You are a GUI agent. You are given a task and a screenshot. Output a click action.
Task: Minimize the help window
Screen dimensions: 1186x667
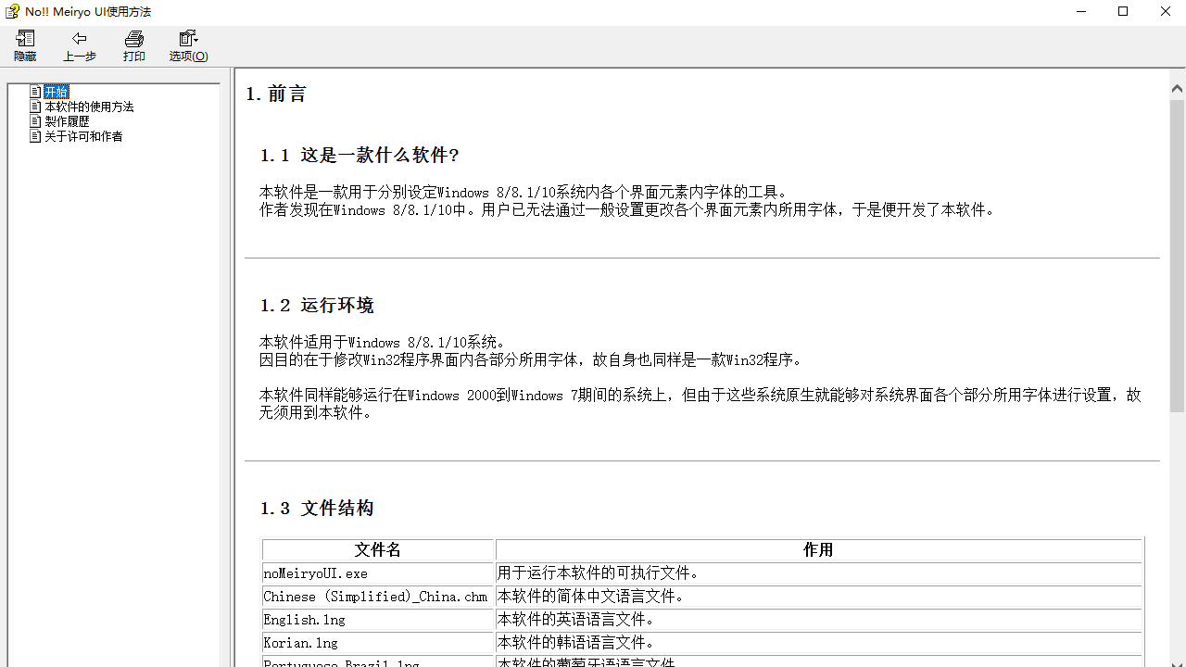point(1081,12)
